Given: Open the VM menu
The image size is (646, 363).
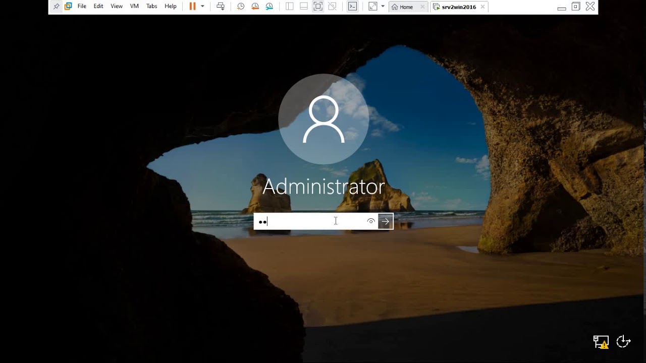Looking at the screenshot, I should [134, 7].
